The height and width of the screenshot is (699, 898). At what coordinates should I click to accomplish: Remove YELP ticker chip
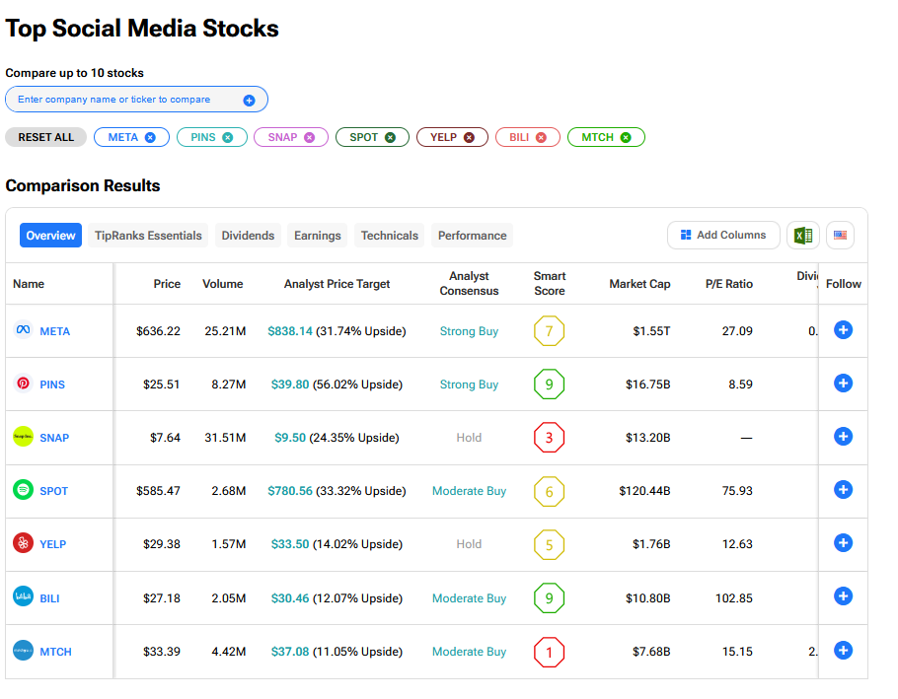pyautogui.click(x=469, y=138)
